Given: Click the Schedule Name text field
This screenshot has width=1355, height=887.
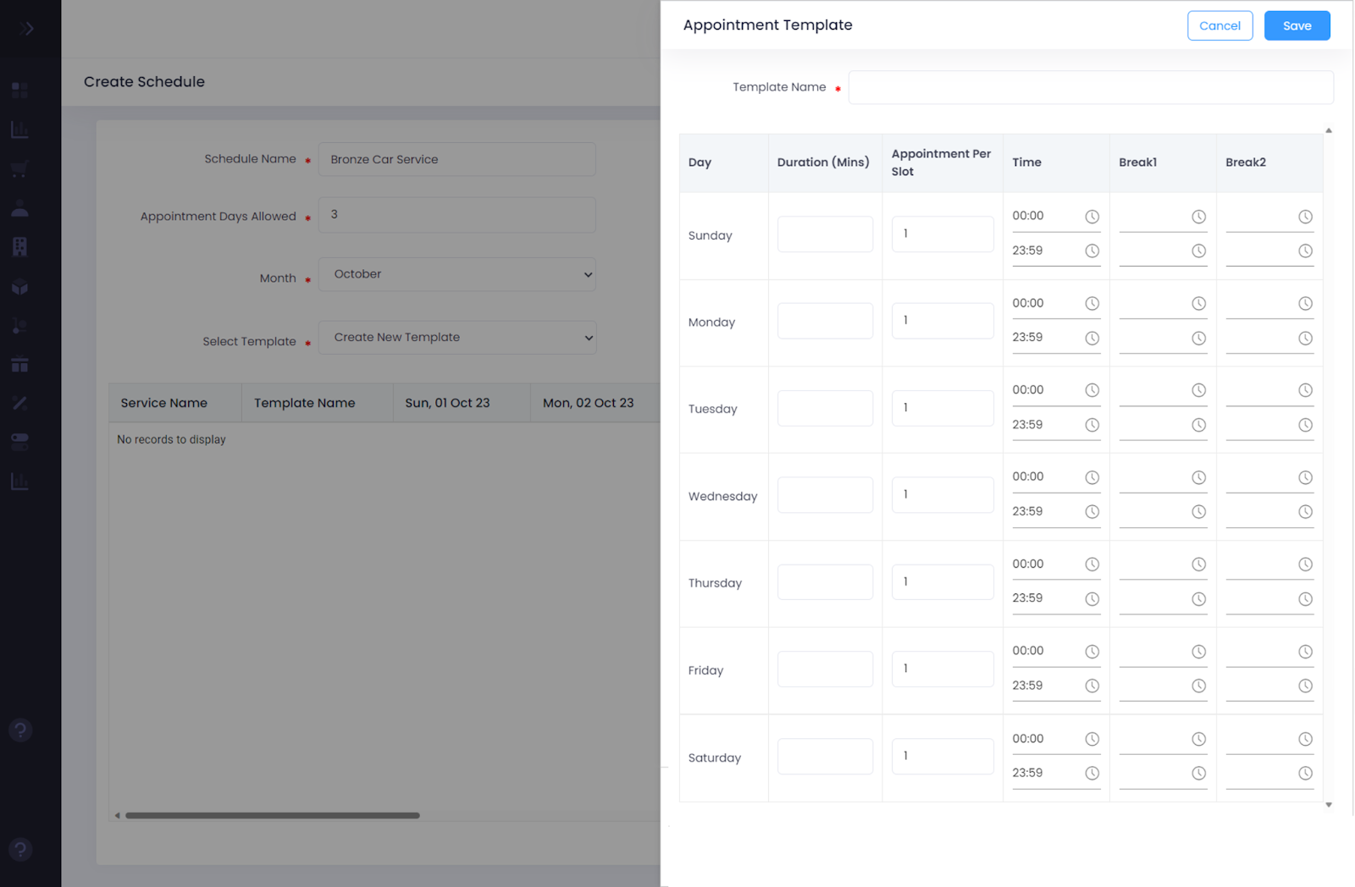Looking at the screenshot, I should [457, 159].
